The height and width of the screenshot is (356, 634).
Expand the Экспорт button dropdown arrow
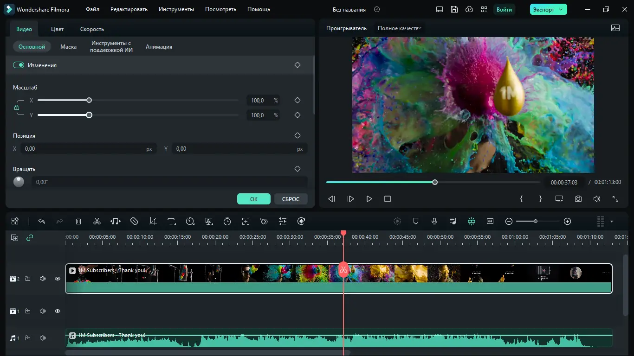click(x=560, y=9)
